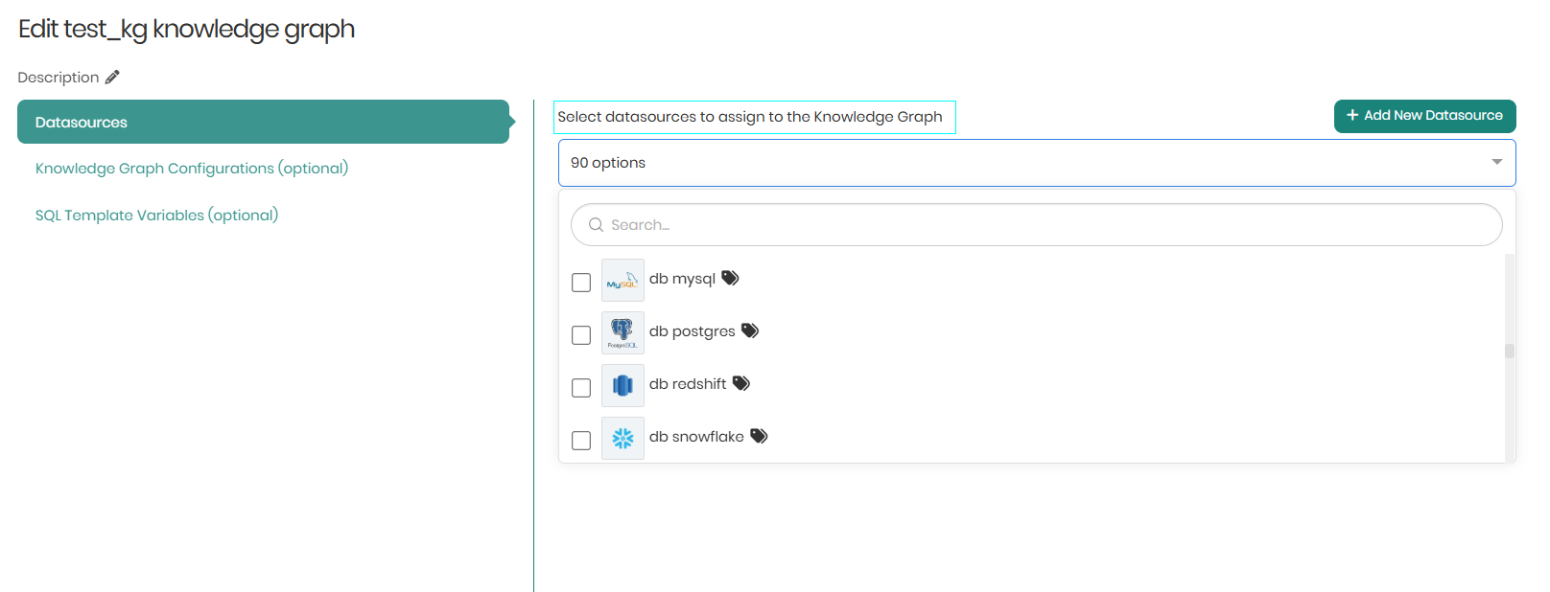Click the MySQL database logo icon
Image resolution: width=1550 pixels, height=592 pixels.
[x=622, y=281]
